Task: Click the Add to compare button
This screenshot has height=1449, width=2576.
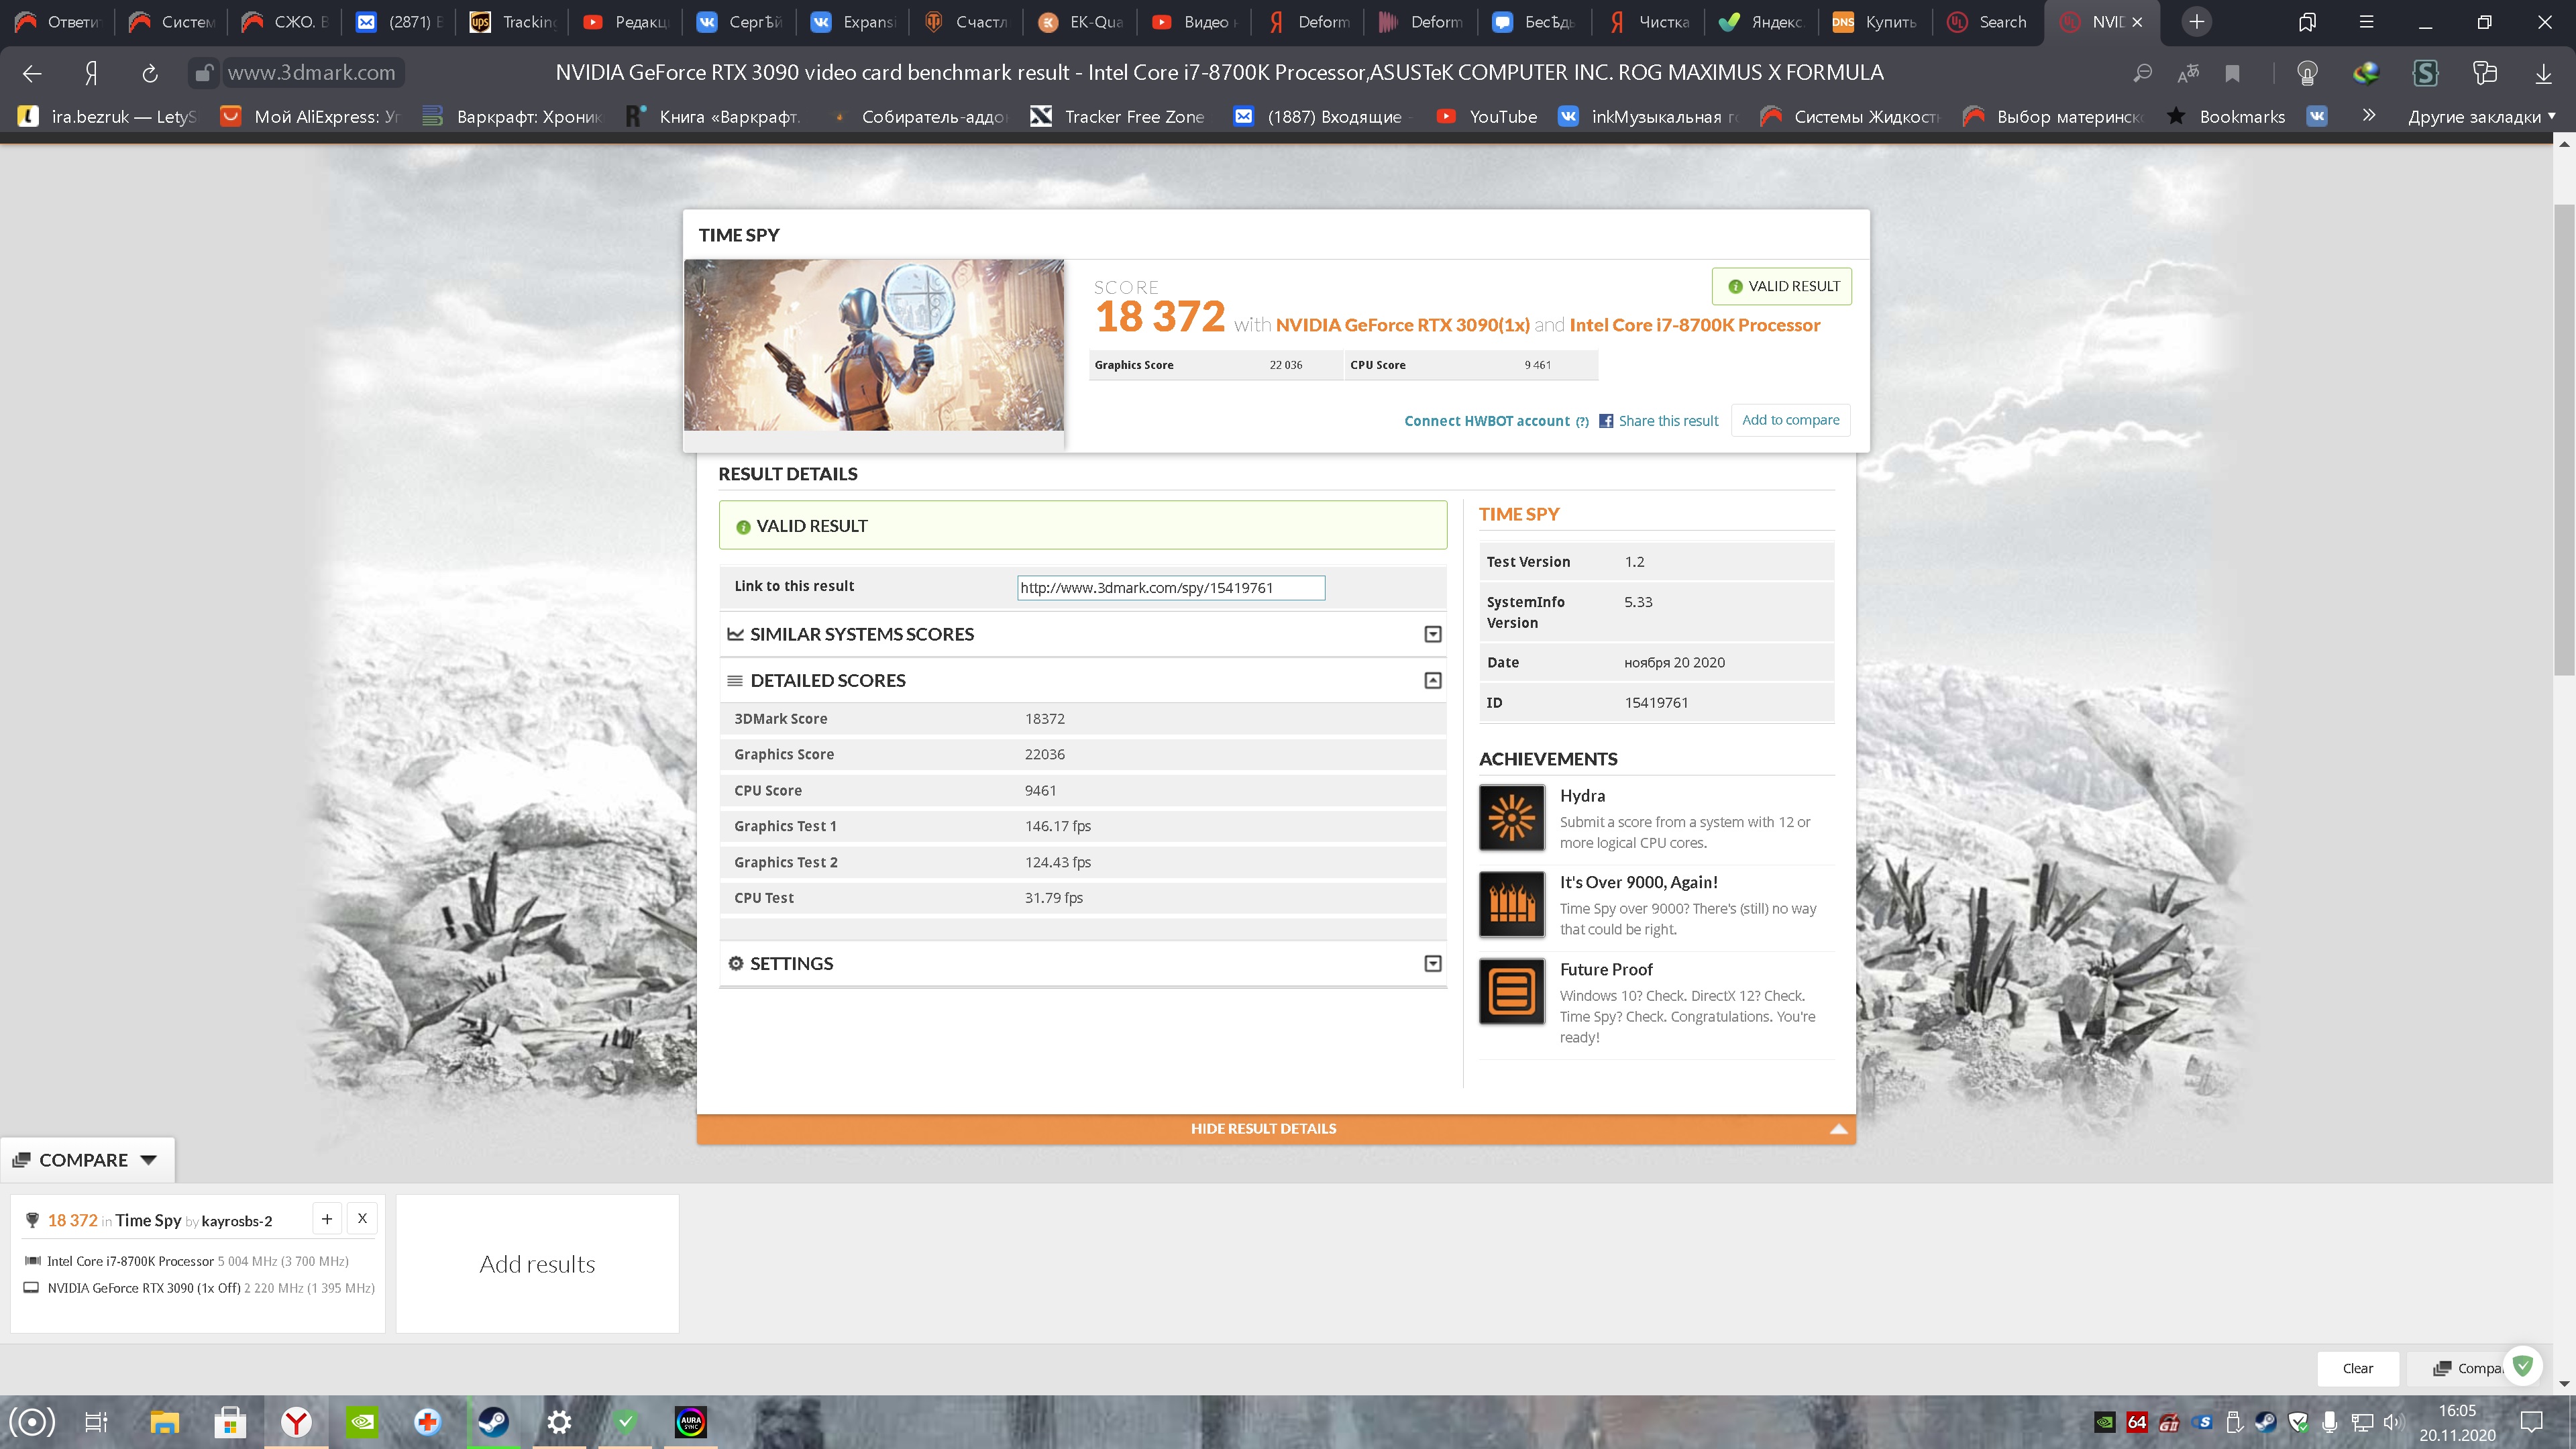Action: (1790, 420)
